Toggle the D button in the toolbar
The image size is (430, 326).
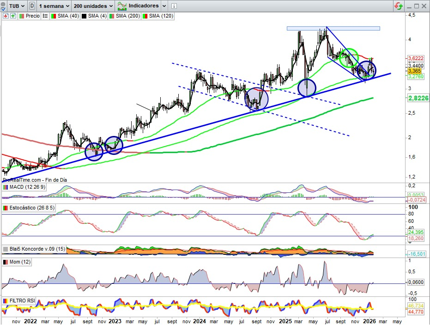point(32,6)
